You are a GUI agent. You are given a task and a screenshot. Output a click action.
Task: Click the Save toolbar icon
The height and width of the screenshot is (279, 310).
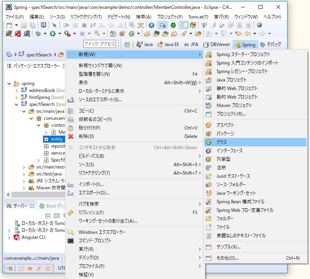tap(24, 25)
